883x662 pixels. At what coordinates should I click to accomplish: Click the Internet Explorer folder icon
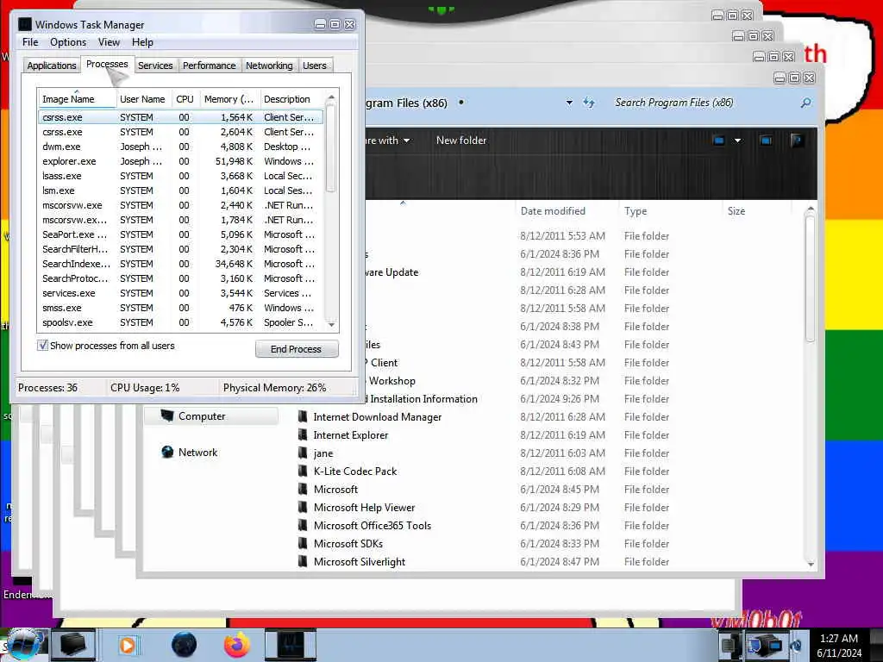303,434
